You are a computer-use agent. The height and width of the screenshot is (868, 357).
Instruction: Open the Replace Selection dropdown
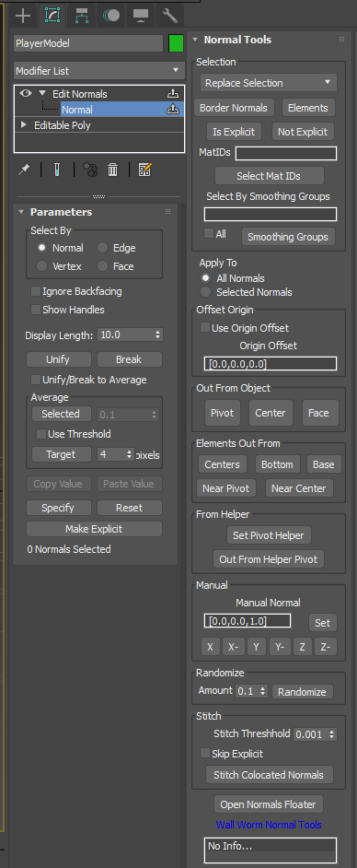269,83
